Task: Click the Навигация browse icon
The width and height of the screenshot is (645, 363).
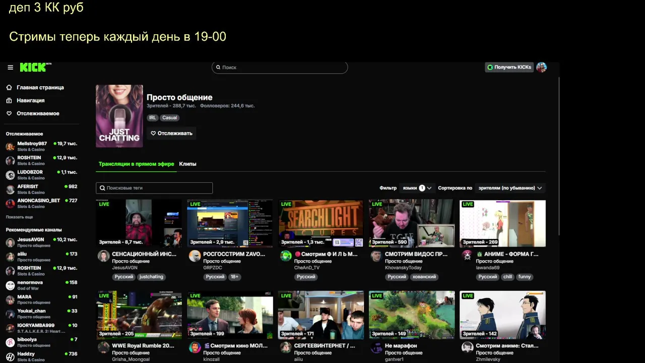Action: 9,100
